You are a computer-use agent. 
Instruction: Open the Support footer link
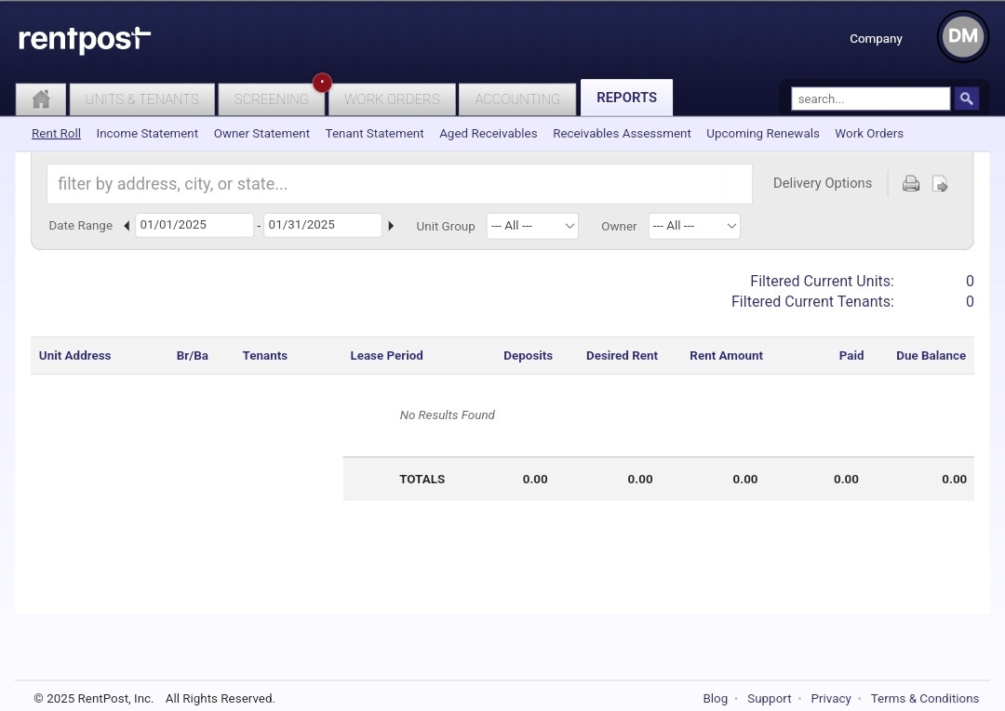coord(770,699)
